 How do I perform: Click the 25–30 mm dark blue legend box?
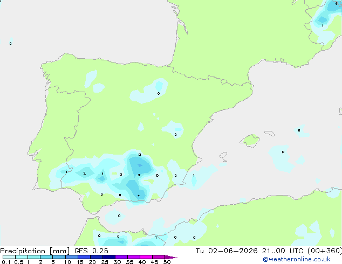(108, 257)
